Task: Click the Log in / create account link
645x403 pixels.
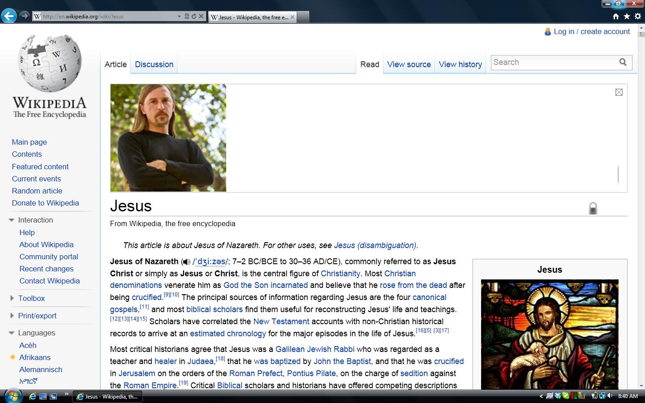Action: click(x=592, y=31)
